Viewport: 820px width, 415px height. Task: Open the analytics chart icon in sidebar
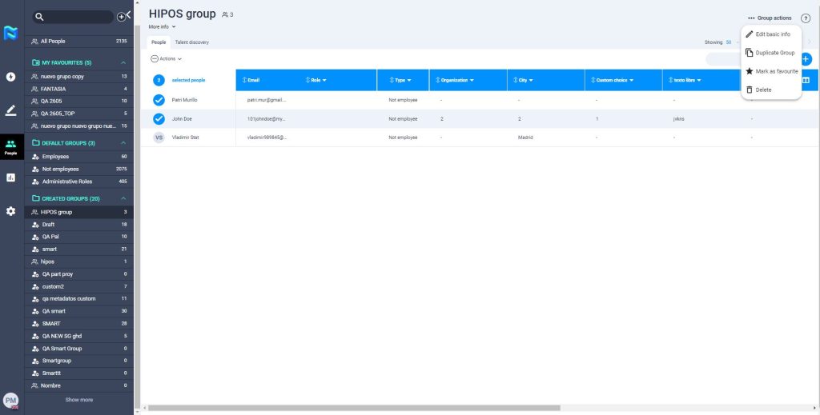coord(10,178)
